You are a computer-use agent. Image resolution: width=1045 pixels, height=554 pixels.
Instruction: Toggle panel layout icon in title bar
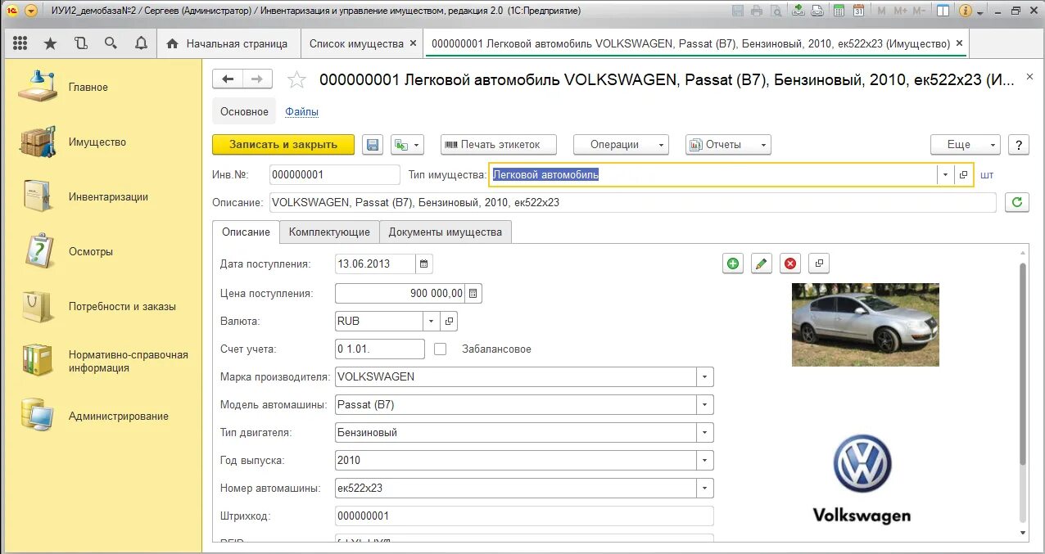[943, 11]
